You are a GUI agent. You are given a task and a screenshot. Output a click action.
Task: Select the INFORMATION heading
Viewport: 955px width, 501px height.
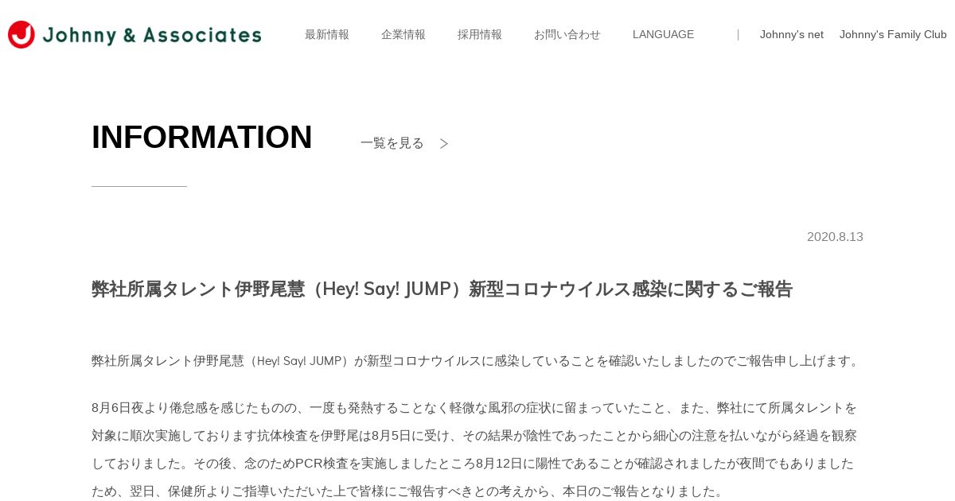tap(201, 137)
